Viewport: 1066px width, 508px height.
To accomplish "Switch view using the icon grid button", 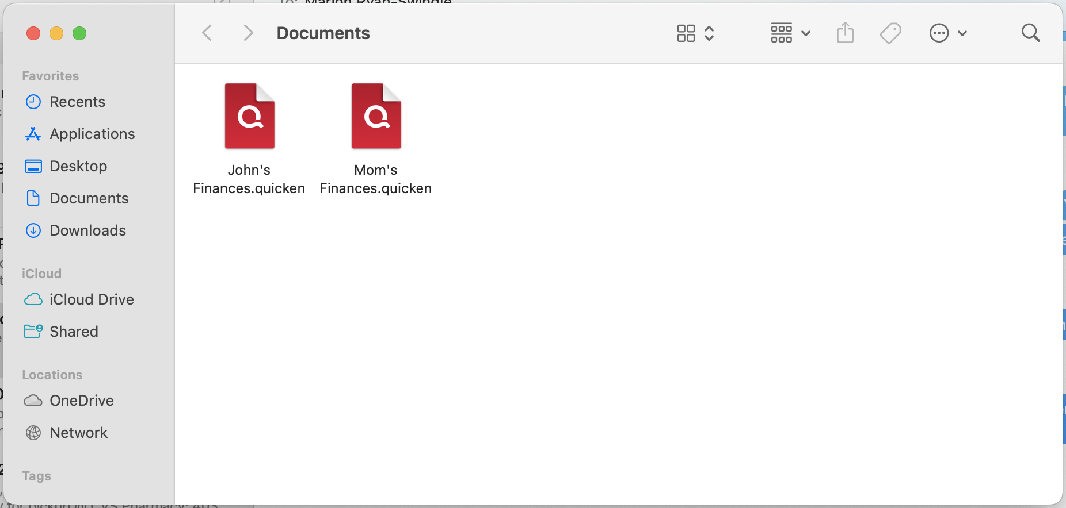I will tap(686, 33).
